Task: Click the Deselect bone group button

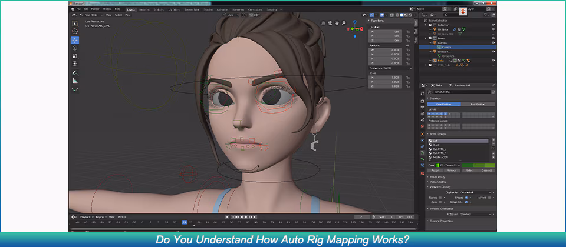Action: pyautogui.click(x=486, y=171)
